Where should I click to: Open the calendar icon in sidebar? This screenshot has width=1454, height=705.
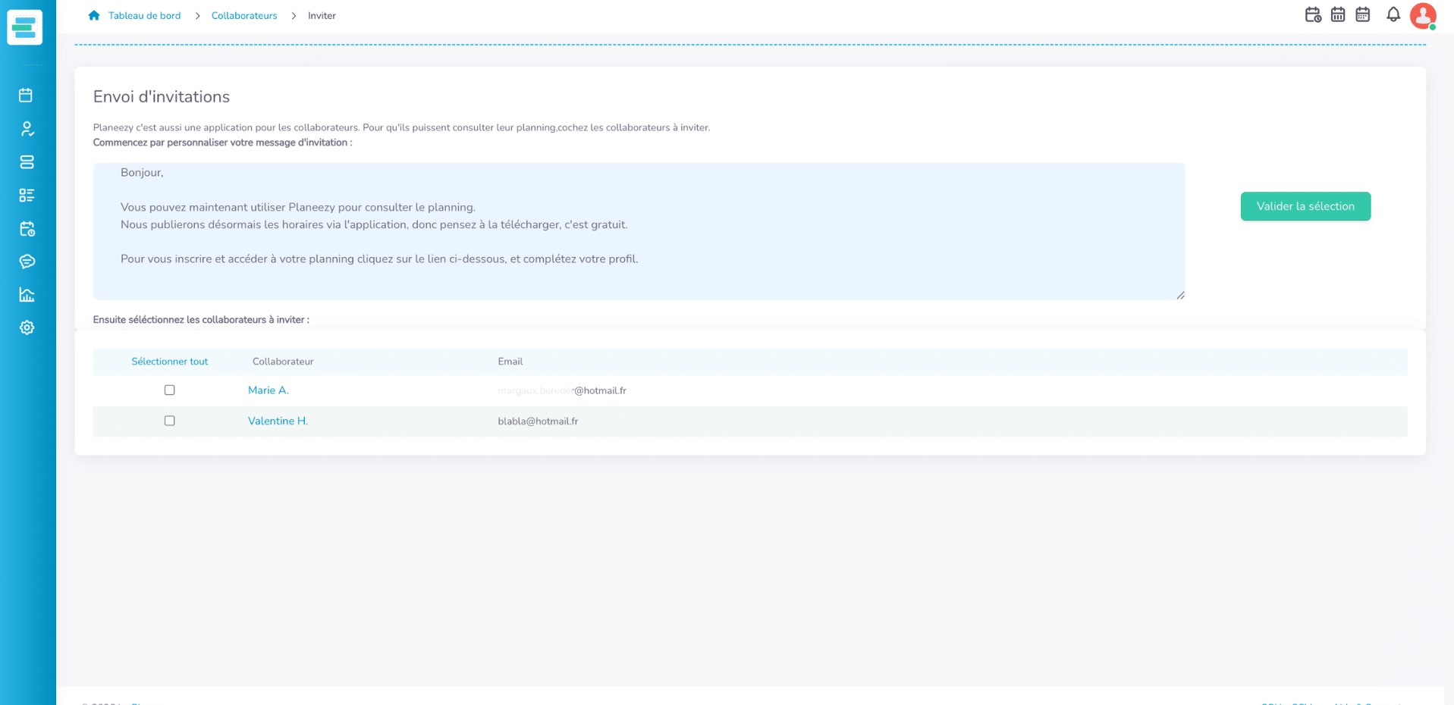click(27, 96)
